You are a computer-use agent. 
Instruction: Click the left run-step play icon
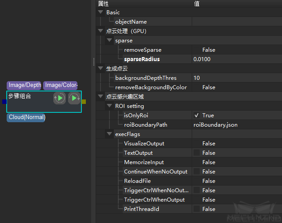(x=60, y=98)
